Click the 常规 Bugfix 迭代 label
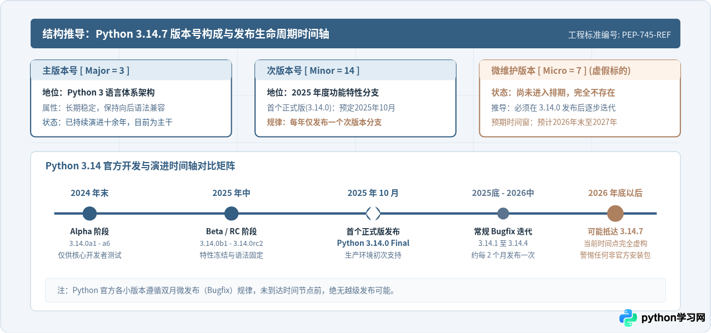Viewport: 711px width, 333px height. pyautogui.click(x=503, y=231)
